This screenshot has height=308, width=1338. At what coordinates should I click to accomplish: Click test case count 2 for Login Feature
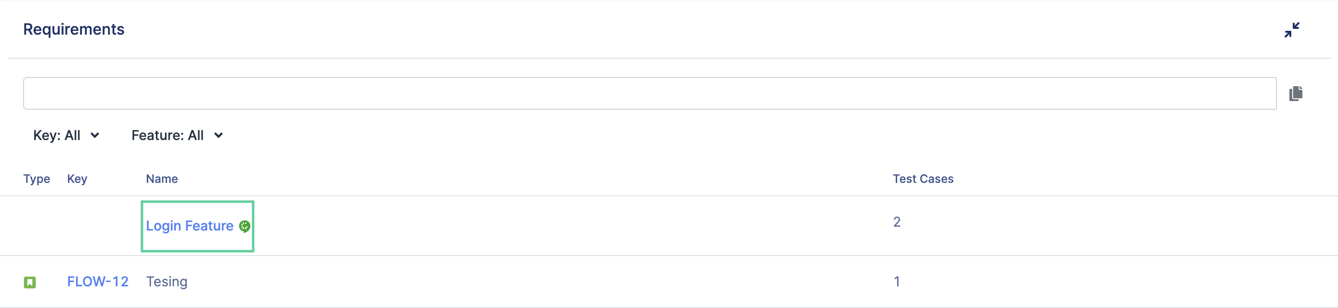click(x=897, y=222)
